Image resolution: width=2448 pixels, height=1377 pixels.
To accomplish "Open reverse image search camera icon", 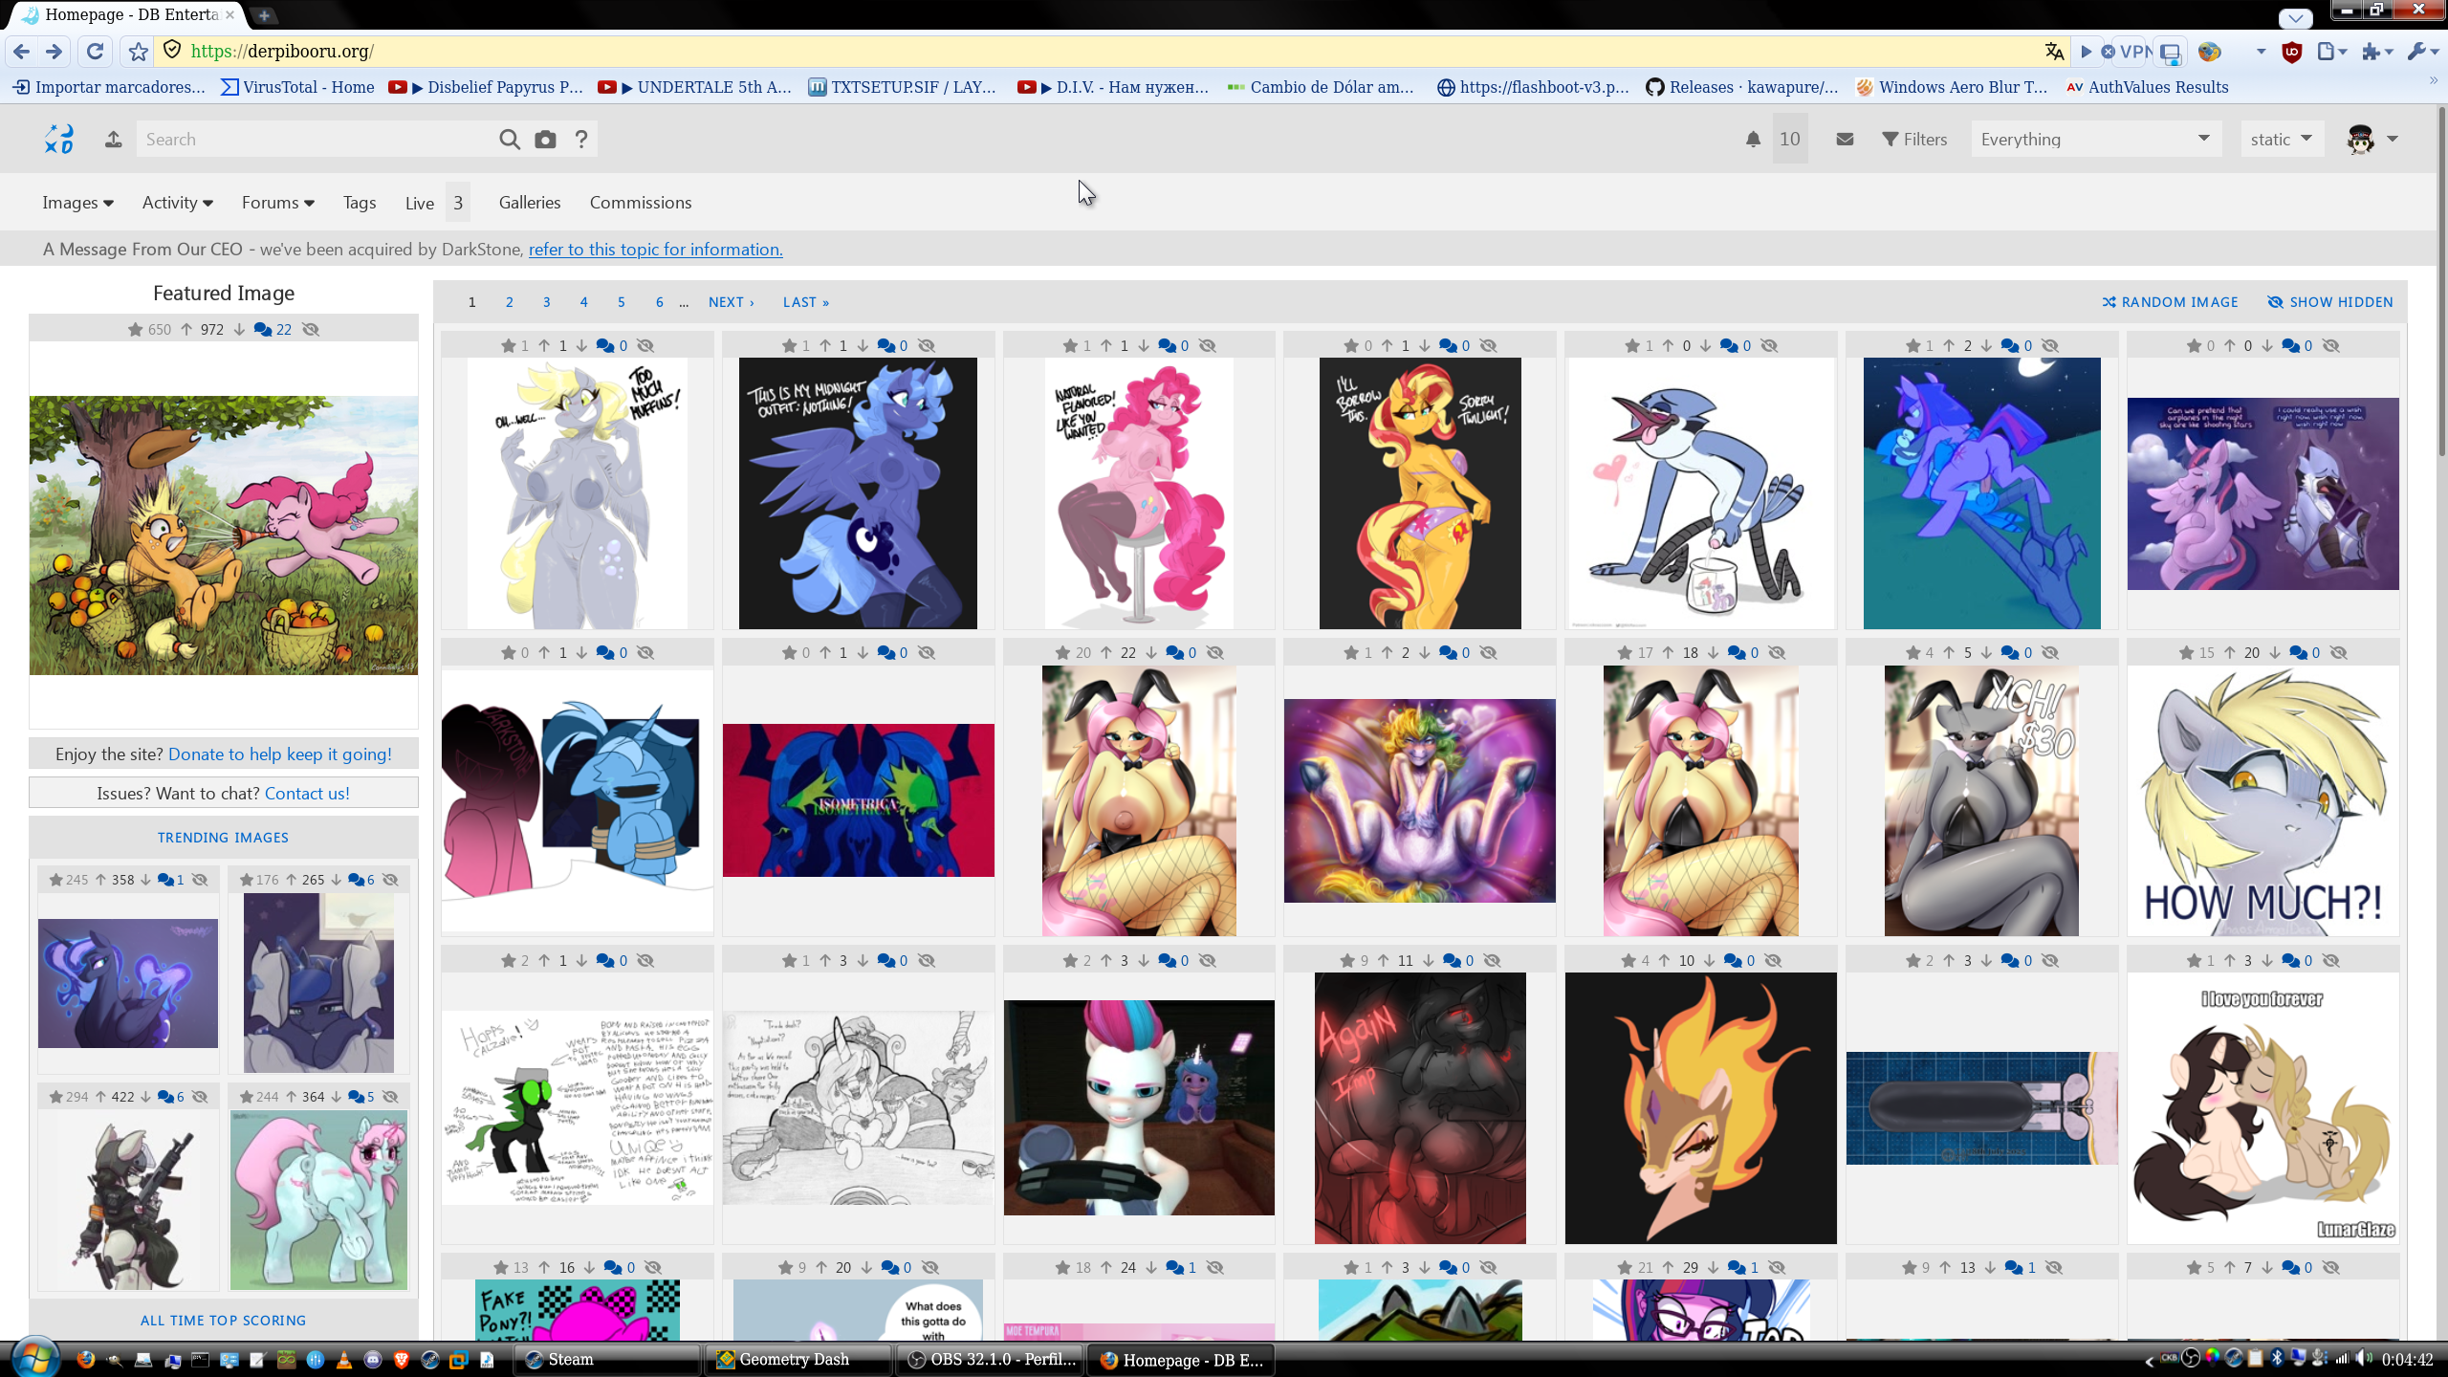I will pyautogui.click(x=545, y=140).
